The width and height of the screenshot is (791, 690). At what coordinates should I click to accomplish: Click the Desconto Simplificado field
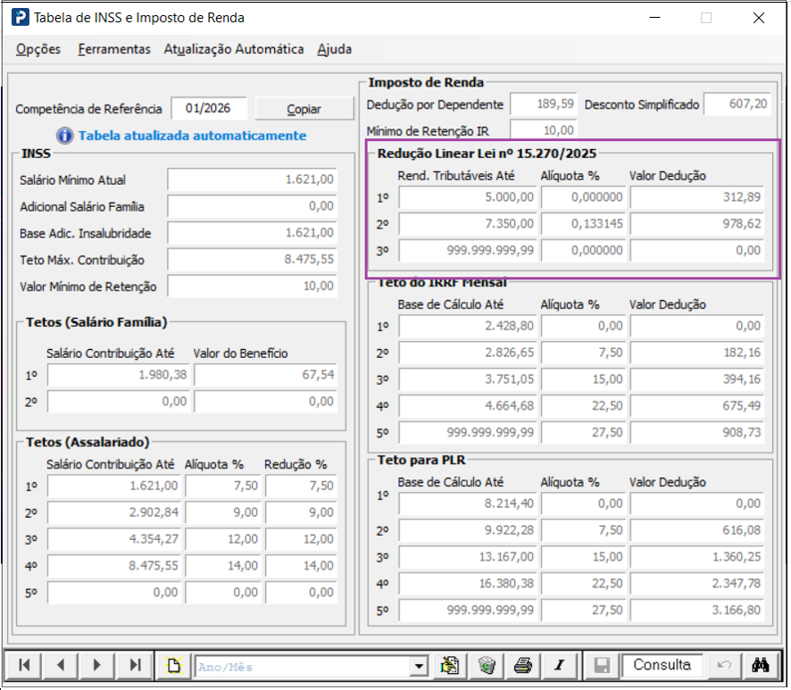point(737,104)
